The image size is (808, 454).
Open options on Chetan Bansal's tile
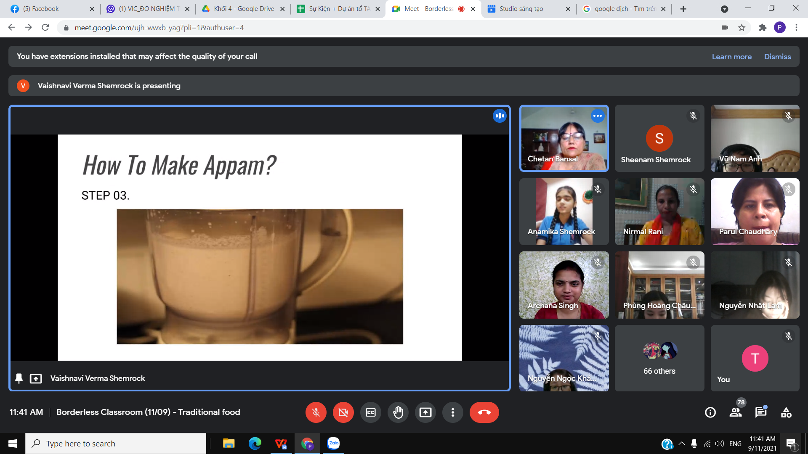click(597, 116)
